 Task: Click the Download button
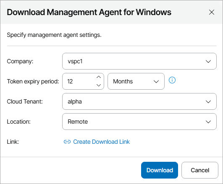[x=160, y=170]
